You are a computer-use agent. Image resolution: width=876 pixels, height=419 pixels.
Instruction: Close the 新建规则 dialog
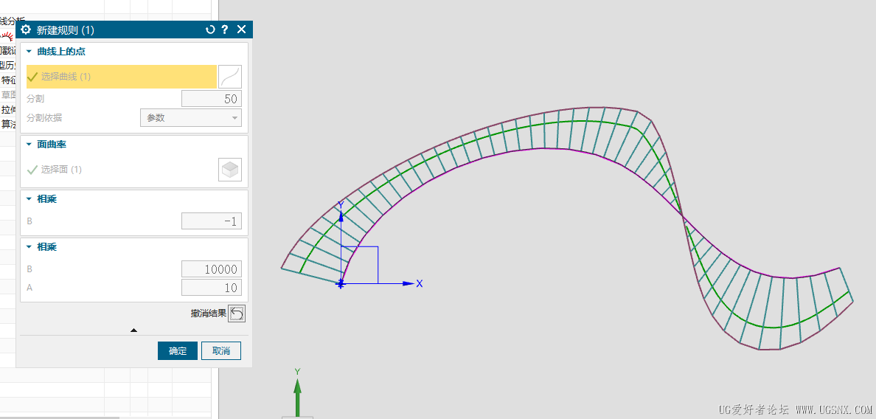(x=241, y=30)
